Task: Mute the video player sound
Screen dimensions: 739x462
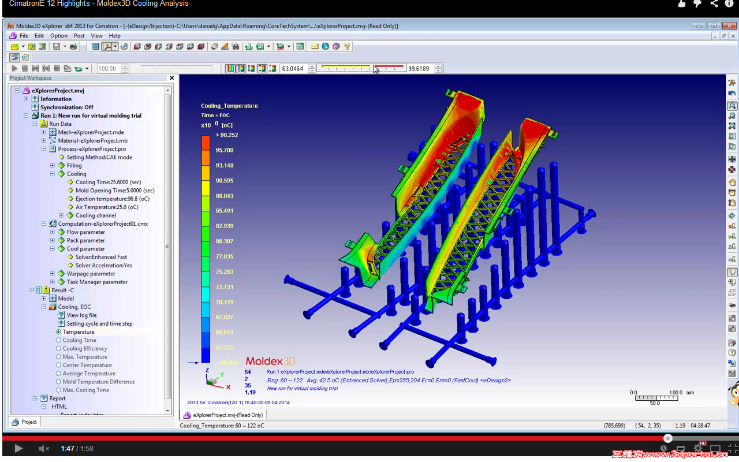Action: point(43,449)
